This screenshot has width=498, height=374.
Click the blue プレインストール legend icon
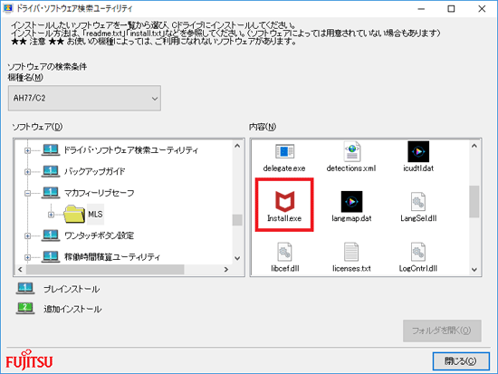pos(25,289)
